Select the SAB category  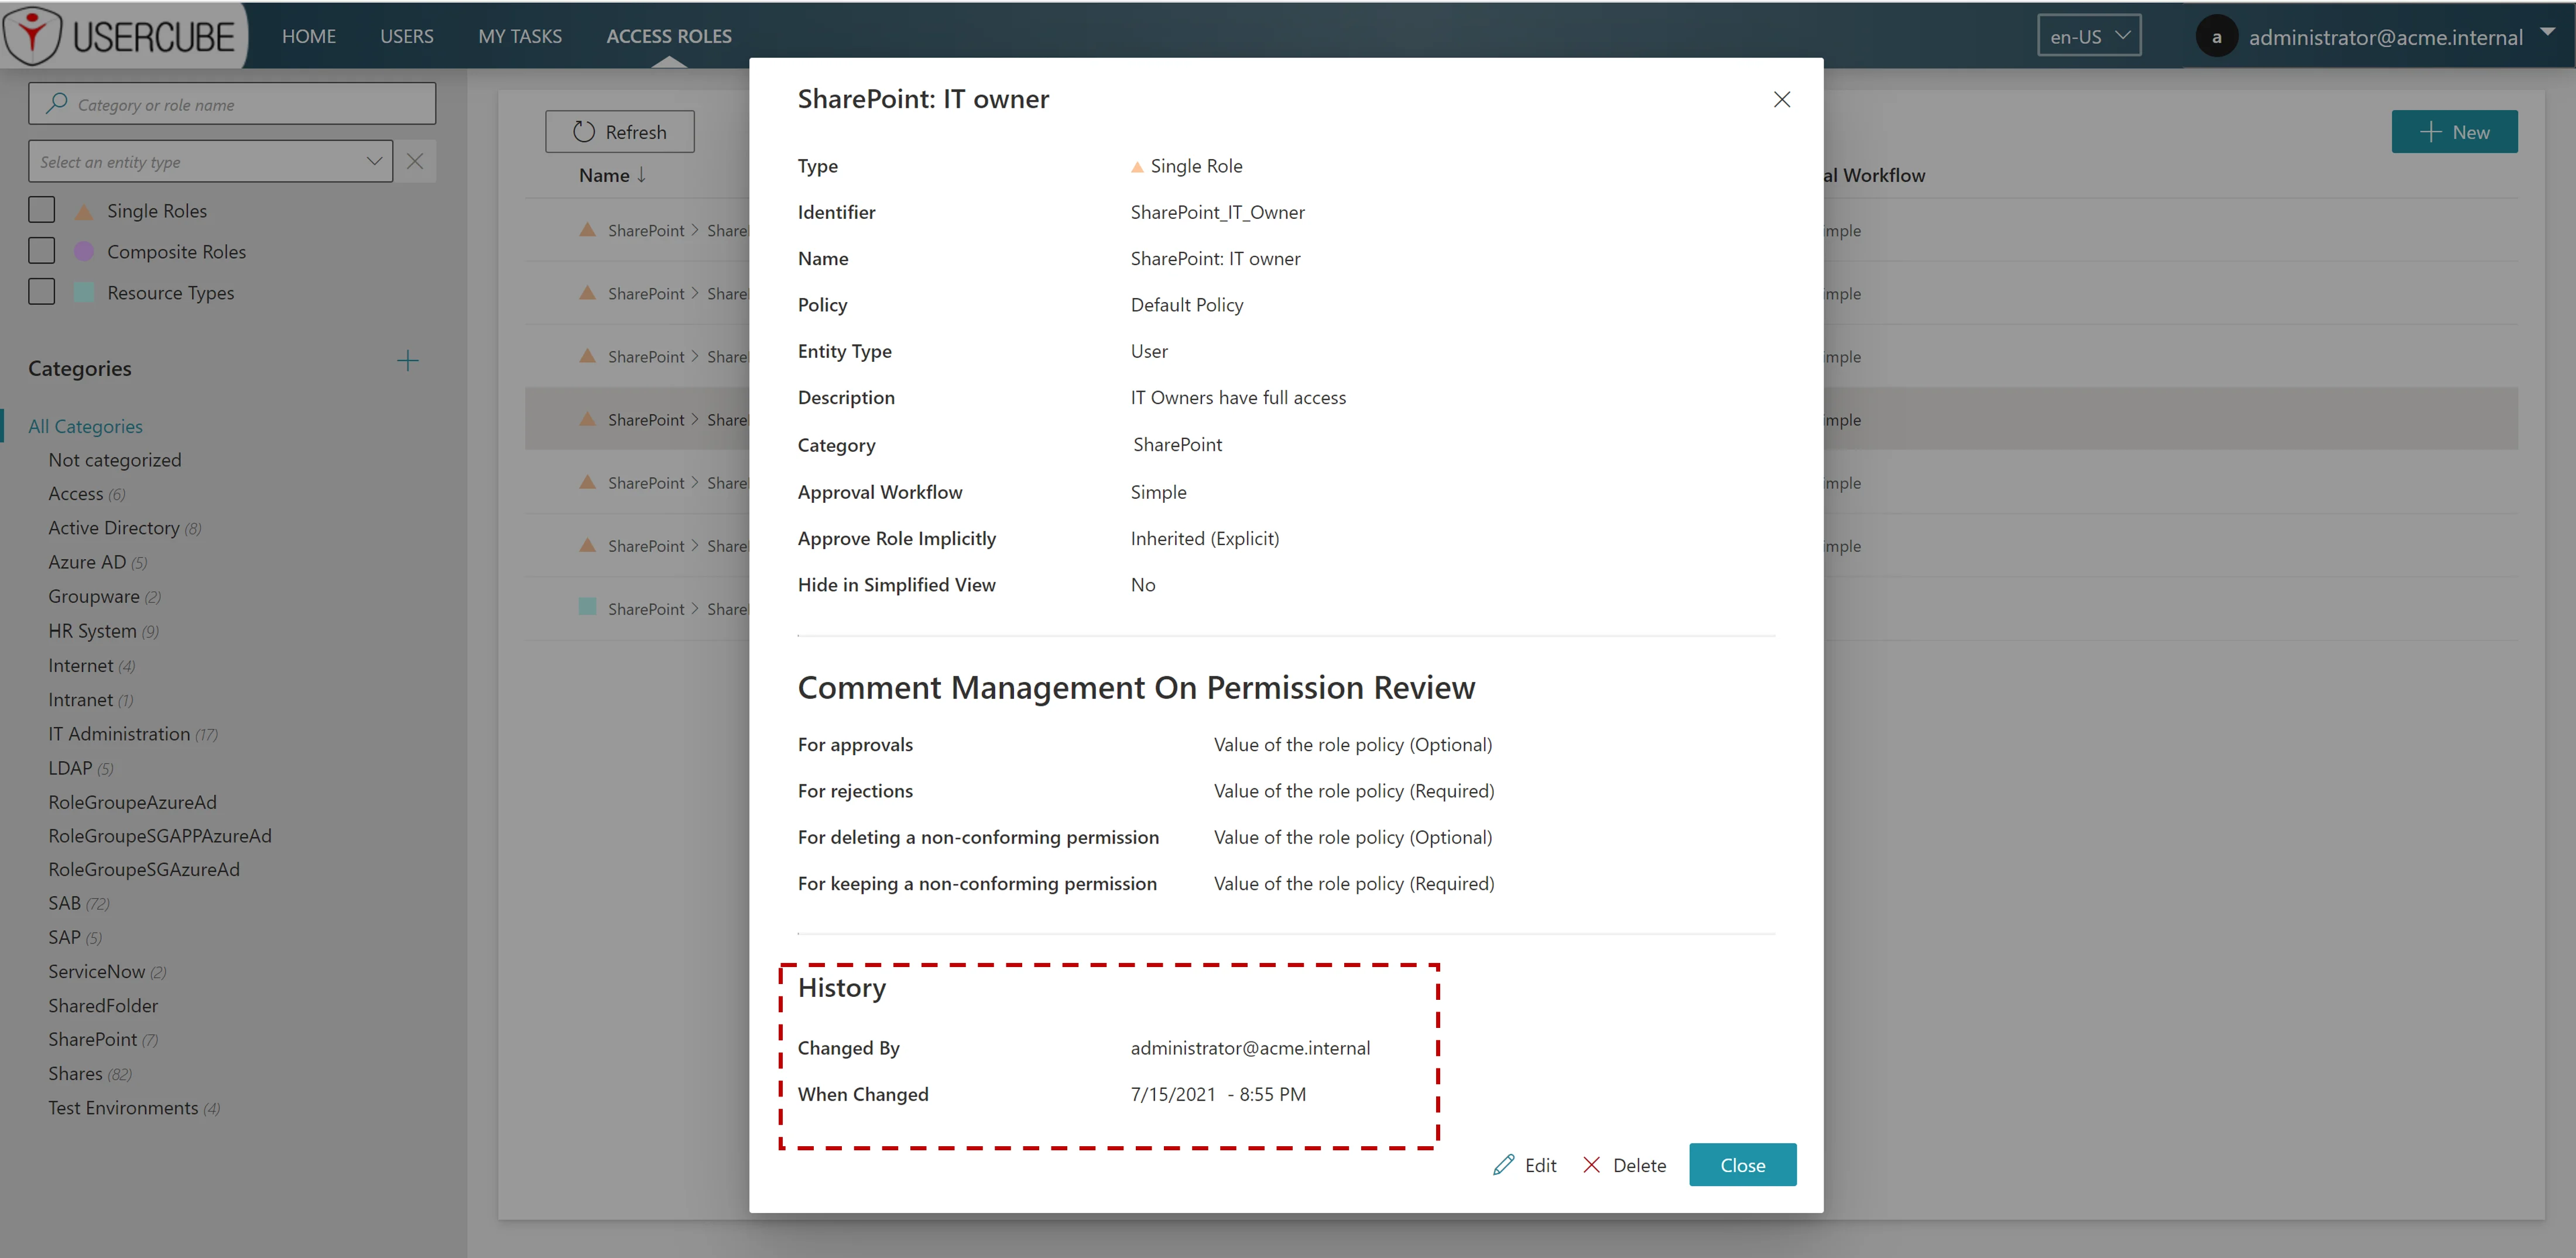tap(78, 903)
